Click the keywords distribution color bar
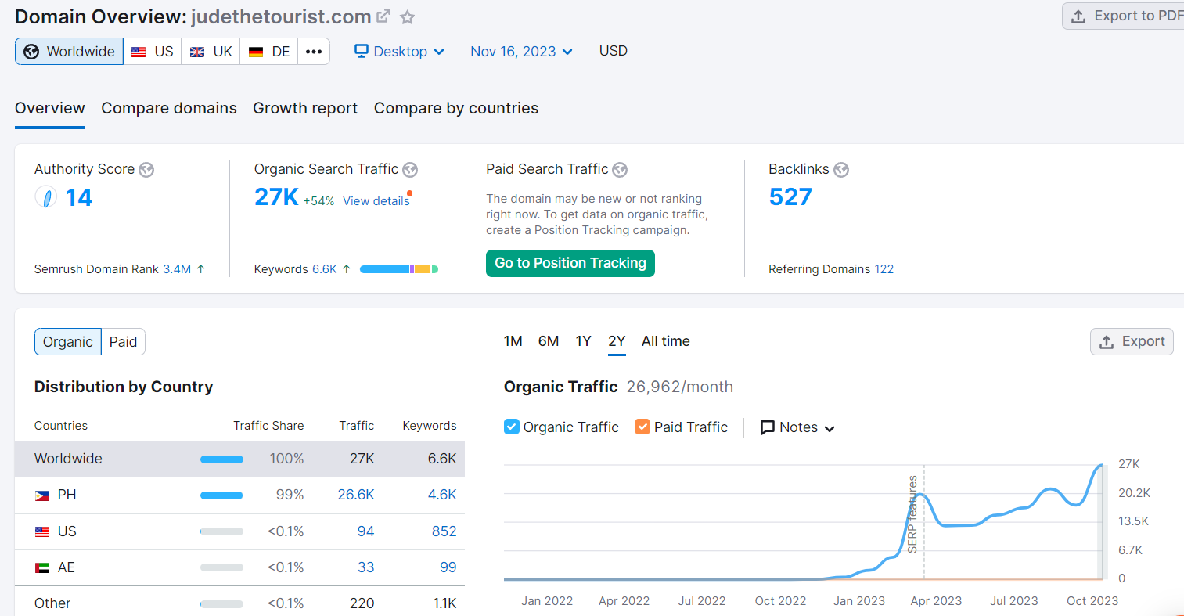 click(x=398, y=269)
